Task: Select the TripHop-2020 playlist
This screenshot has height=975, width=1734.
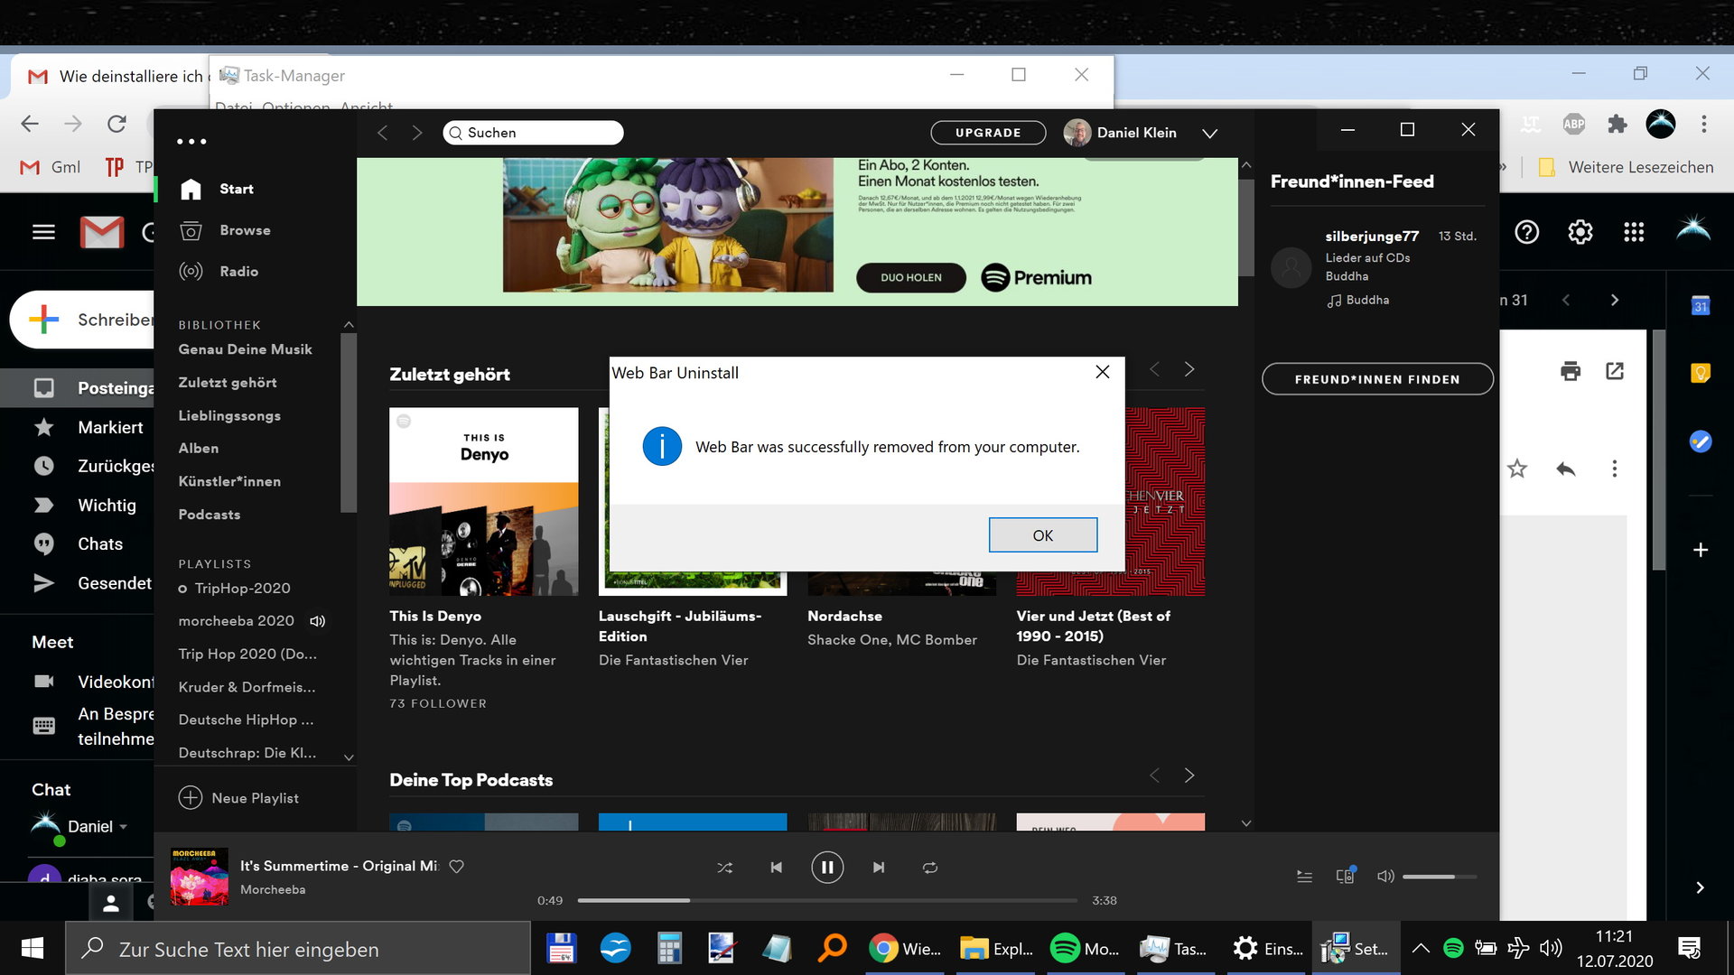Action: pyautogui.click(x=242, y=589)
